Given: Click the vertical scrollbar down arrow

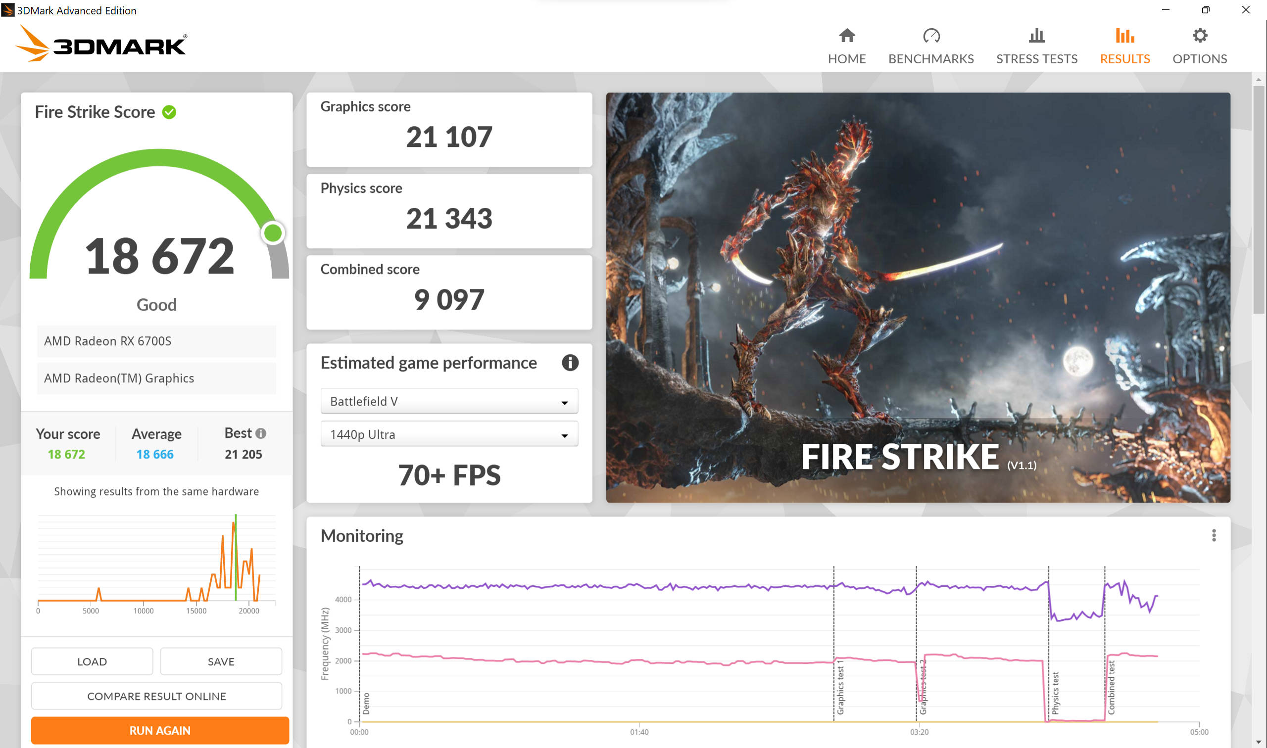Looking at the screenshot, I should point(1258,743).
